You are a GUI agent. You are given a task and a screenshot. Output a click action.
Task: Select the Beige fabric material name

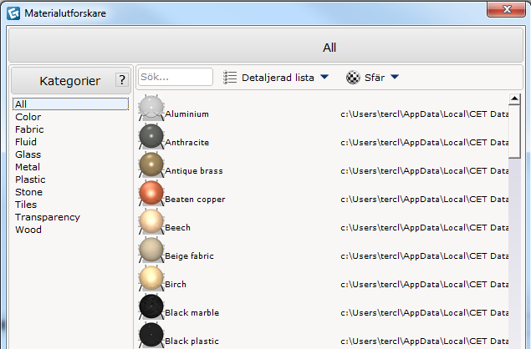coord(190,256)
